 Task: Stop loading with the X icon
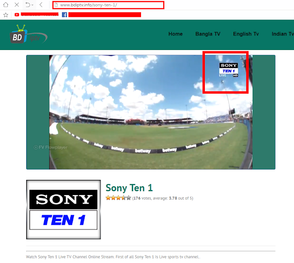(x=17, y=5)
